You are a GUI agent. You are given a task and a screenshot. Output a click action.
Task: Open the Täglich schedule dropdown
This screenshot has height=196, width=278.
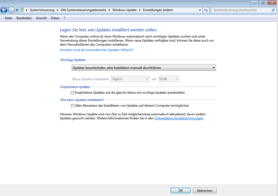coord(130,79)
